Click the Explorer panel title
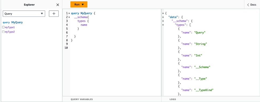 tap(29, 5)
